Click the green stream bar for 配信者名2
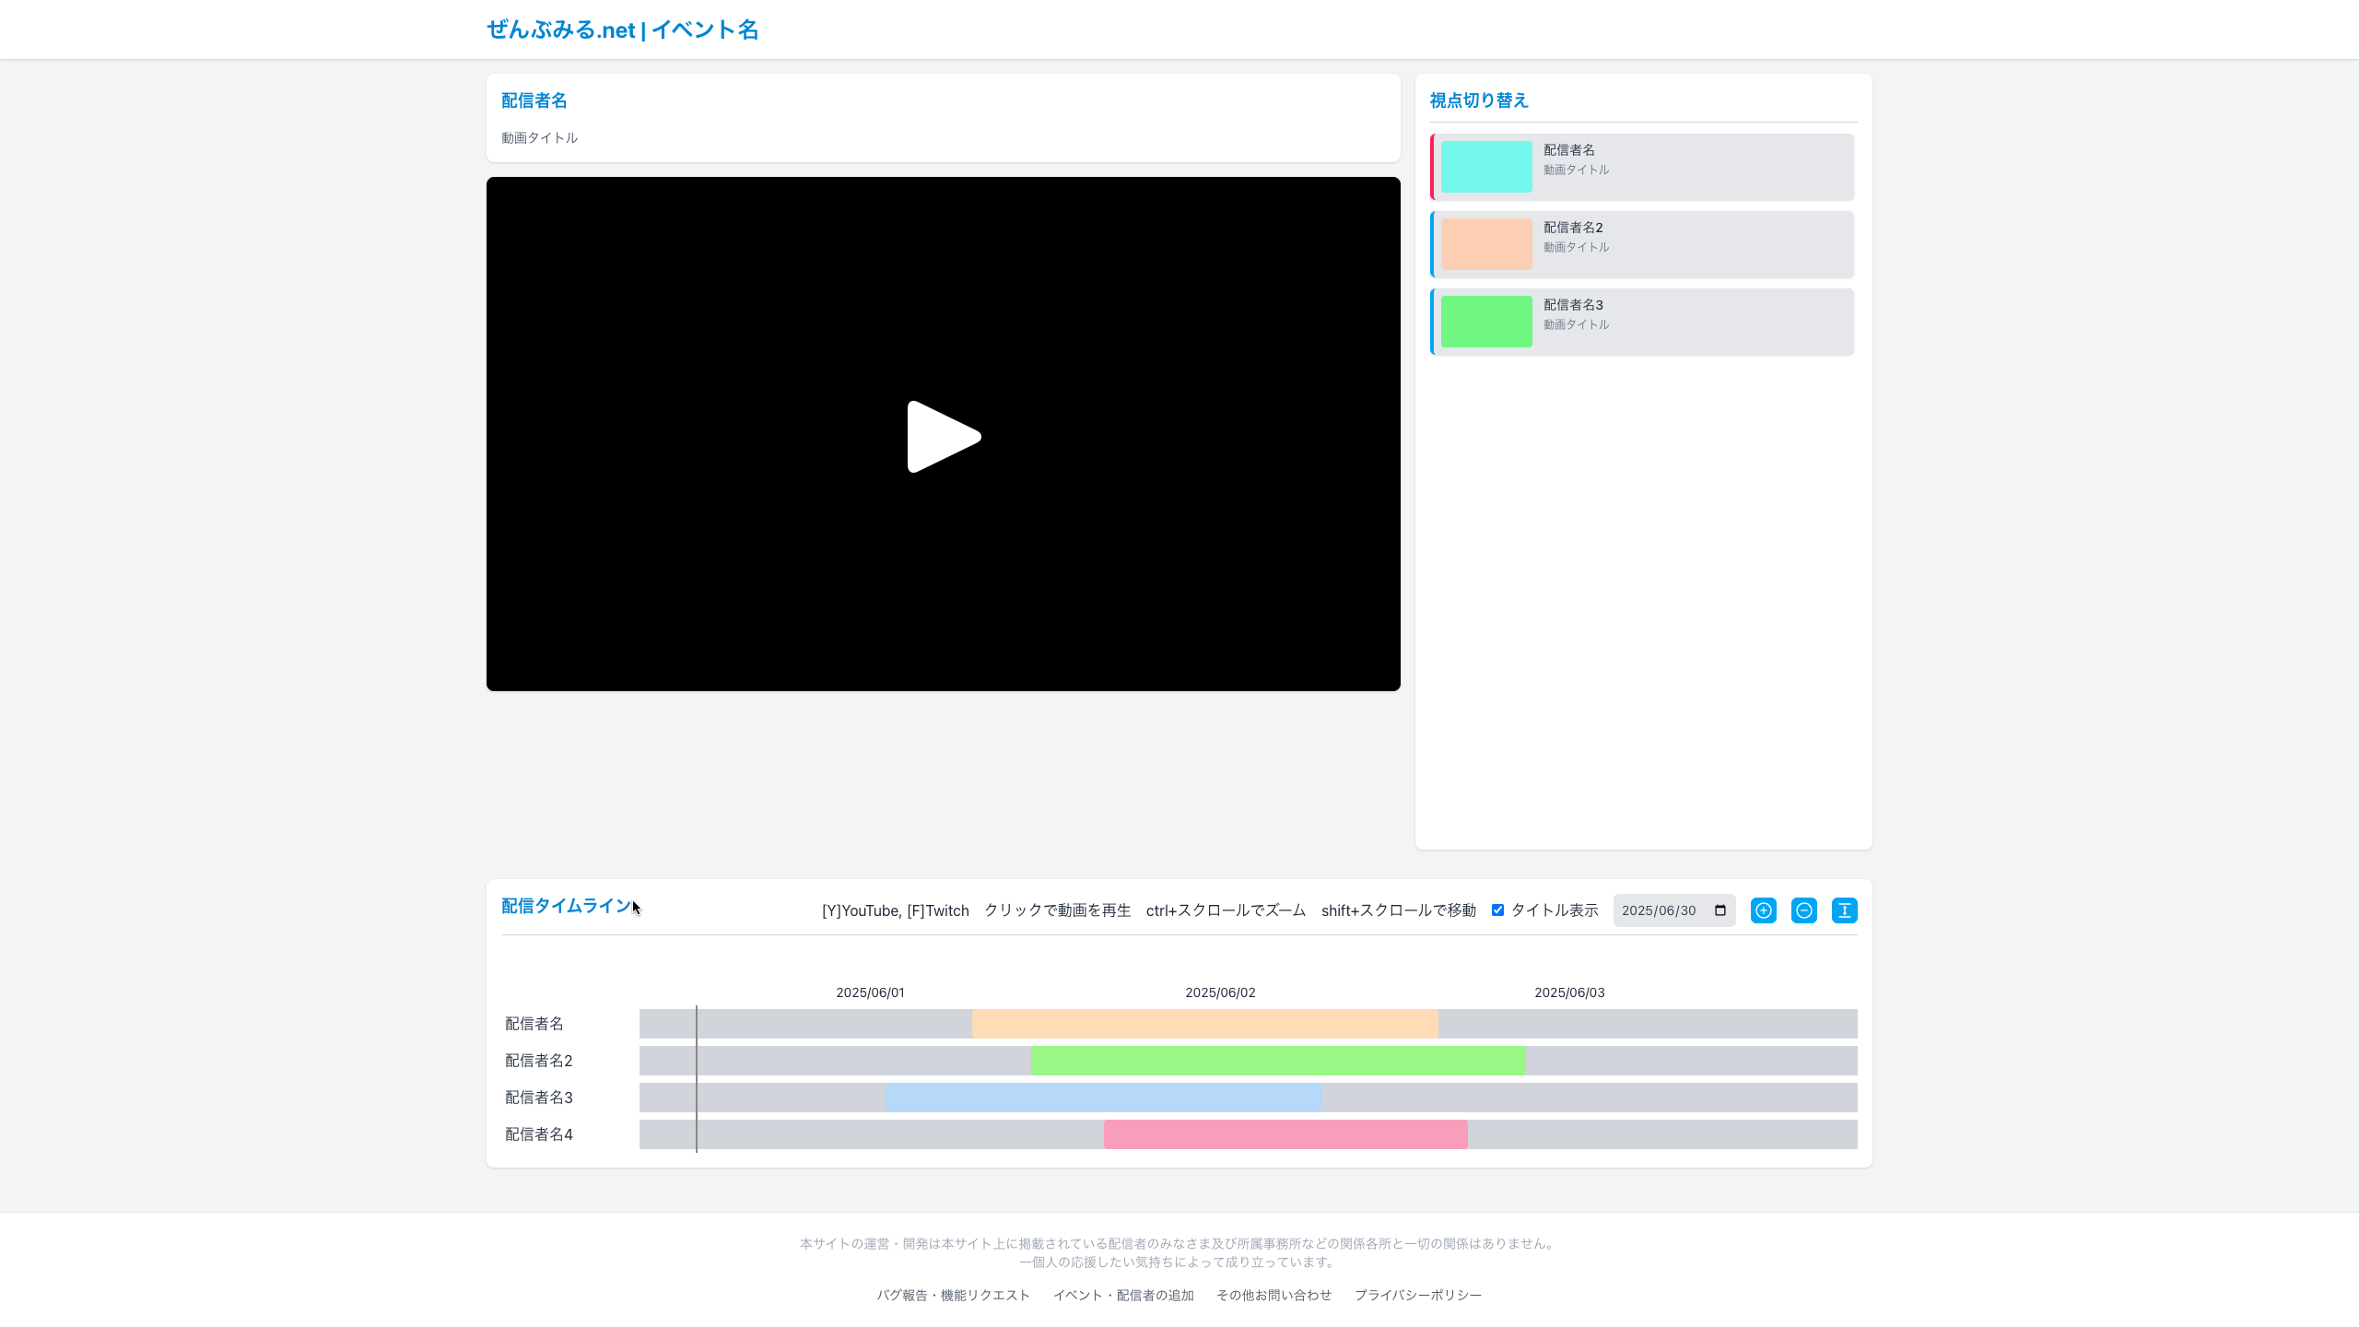The height and width of the screenshot is (1327, 2359). pos(1278,1061)
